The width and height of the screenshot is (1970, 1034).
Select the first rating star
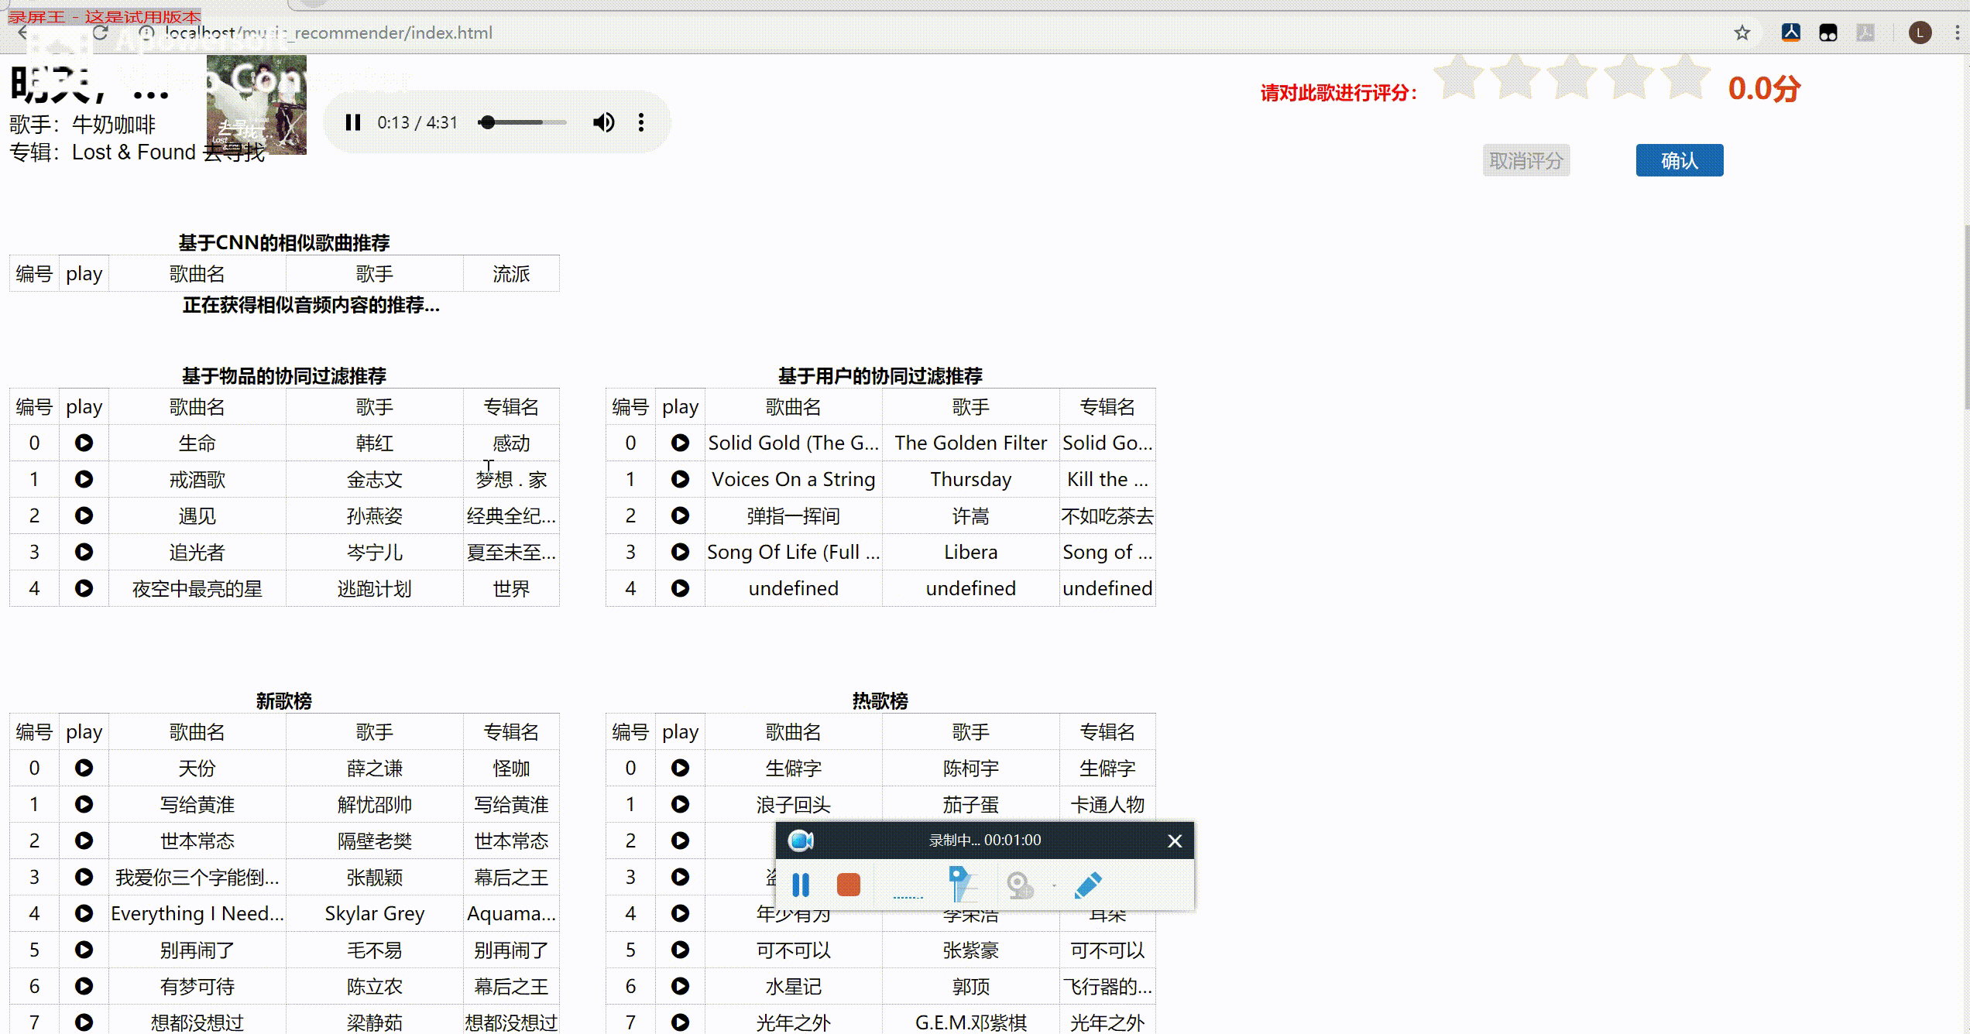1458,77
